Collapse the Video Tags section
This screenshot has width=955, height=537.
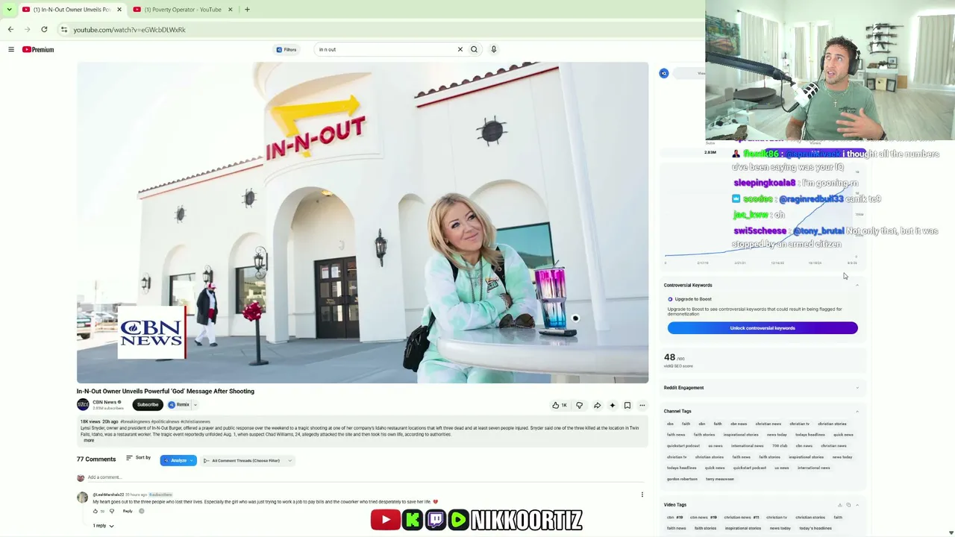857,505
